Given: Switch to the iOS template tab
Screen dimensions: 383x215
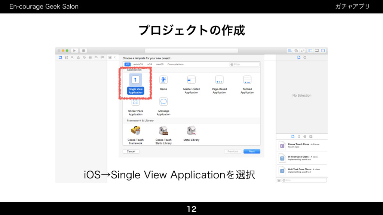Looking at the screenshot, I should click(x=128, y=64).
